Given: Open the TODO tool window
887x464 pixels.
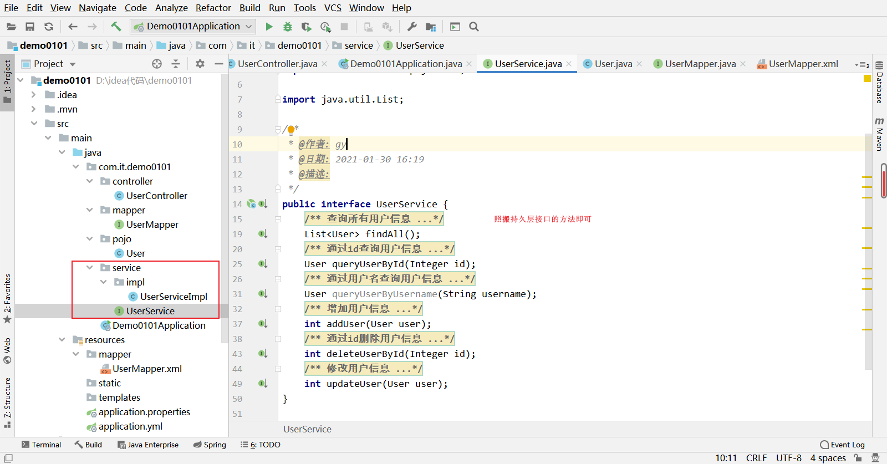Looking at the screenshot, I should tap(261, 445).
